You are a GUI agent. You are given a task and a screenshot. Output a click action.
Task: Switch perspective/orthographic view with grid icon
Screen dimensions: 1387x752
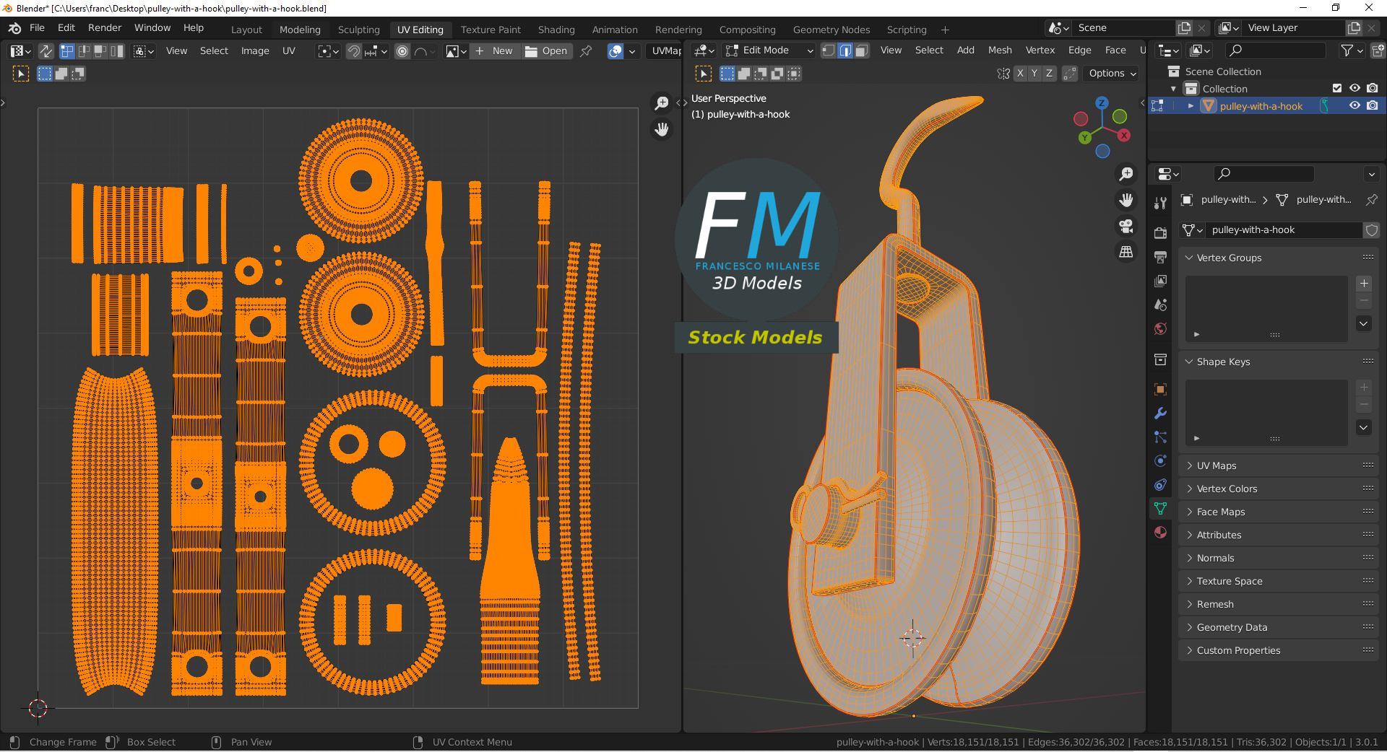point(1125,252)
